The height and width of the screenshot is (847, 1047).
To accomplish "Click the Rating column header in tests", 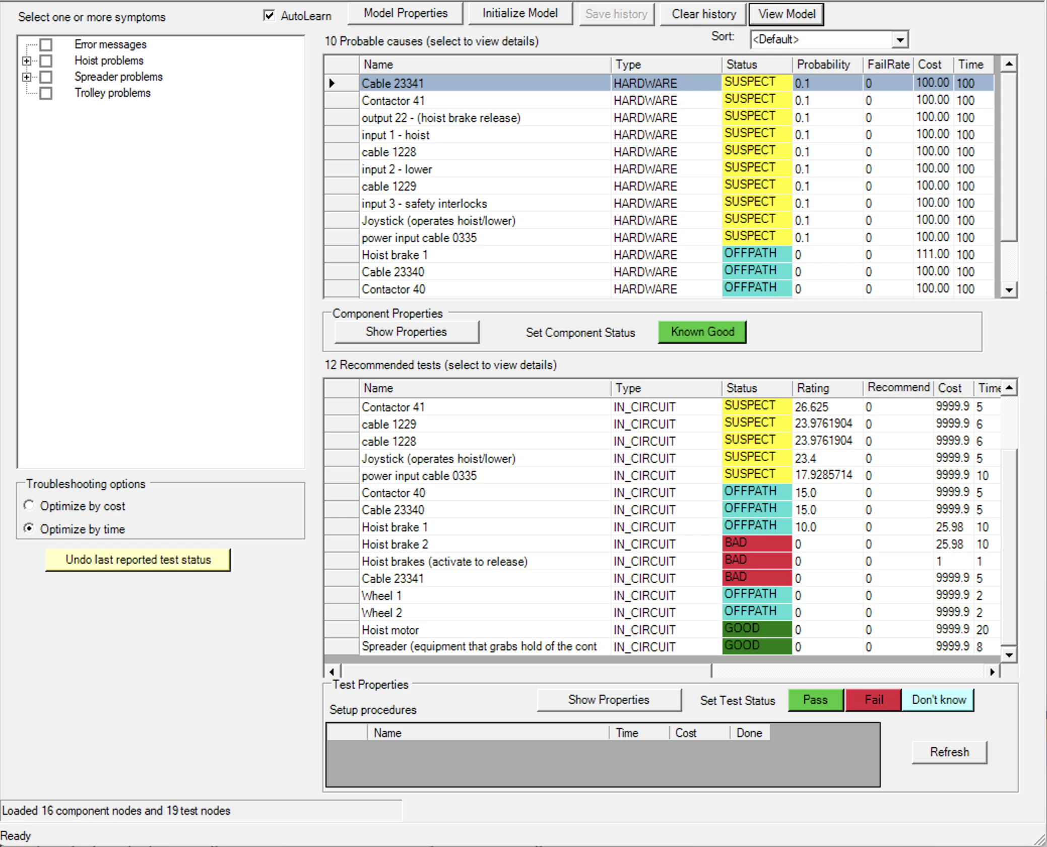I will [812, 388].
